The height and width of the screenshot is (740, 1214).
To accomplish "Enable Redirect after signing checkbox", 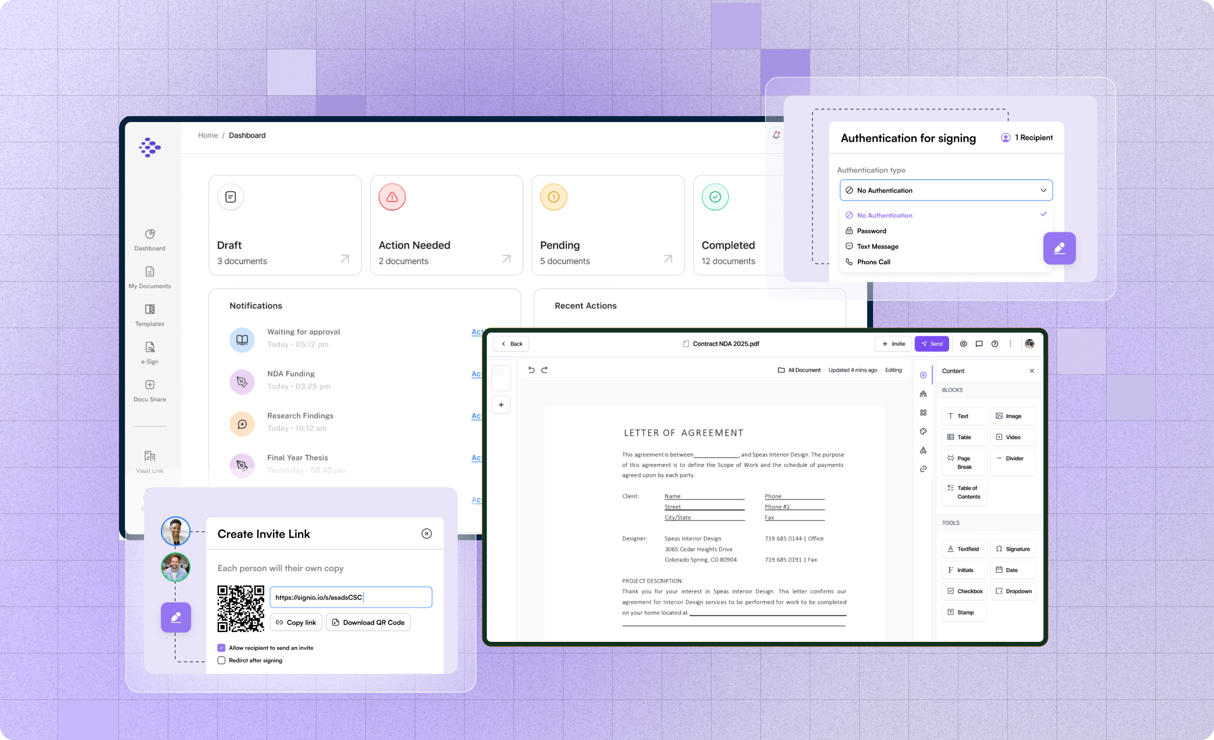I will [x=221, y=660].
